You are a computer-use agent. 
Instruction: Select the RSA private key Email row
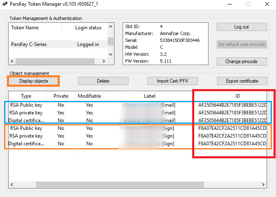click(138, 113)
